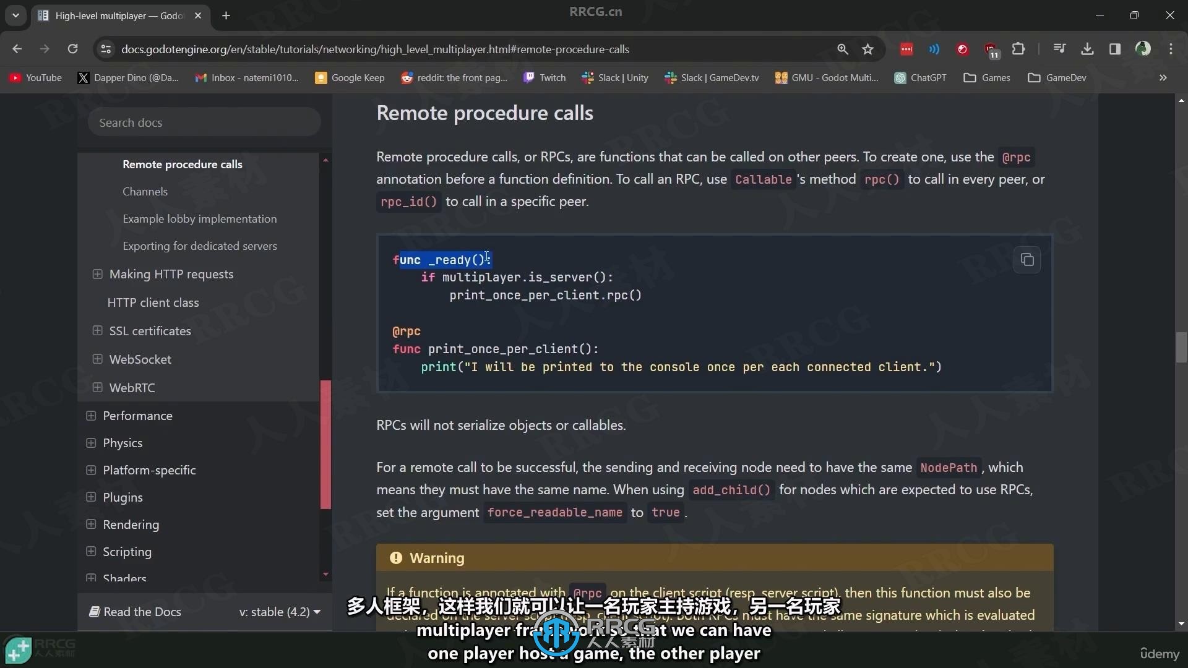This screenshot has width=1188, height=668.
Task: Click the Remote procedure calls heading
Action: tap(484, 113)
